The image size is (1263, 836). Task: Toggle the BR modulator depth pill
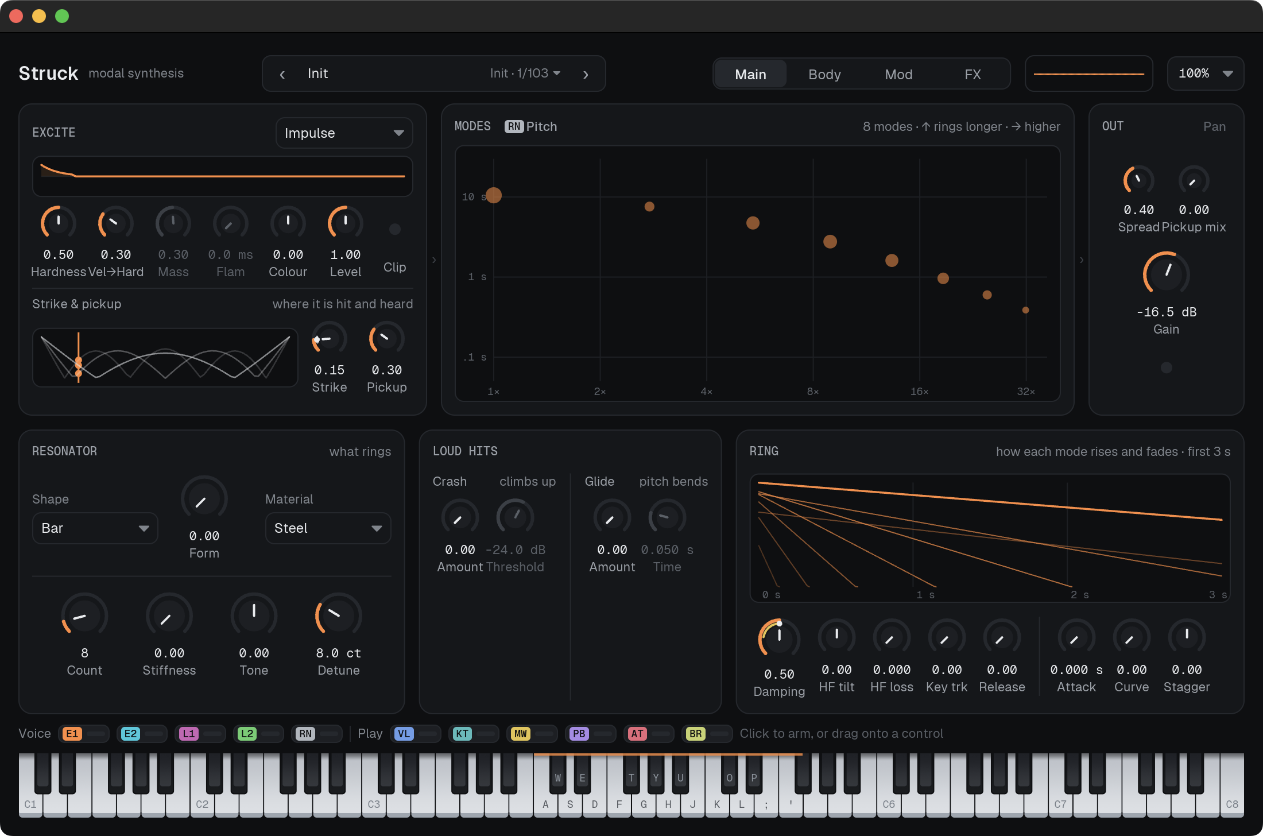pos(719,733)
